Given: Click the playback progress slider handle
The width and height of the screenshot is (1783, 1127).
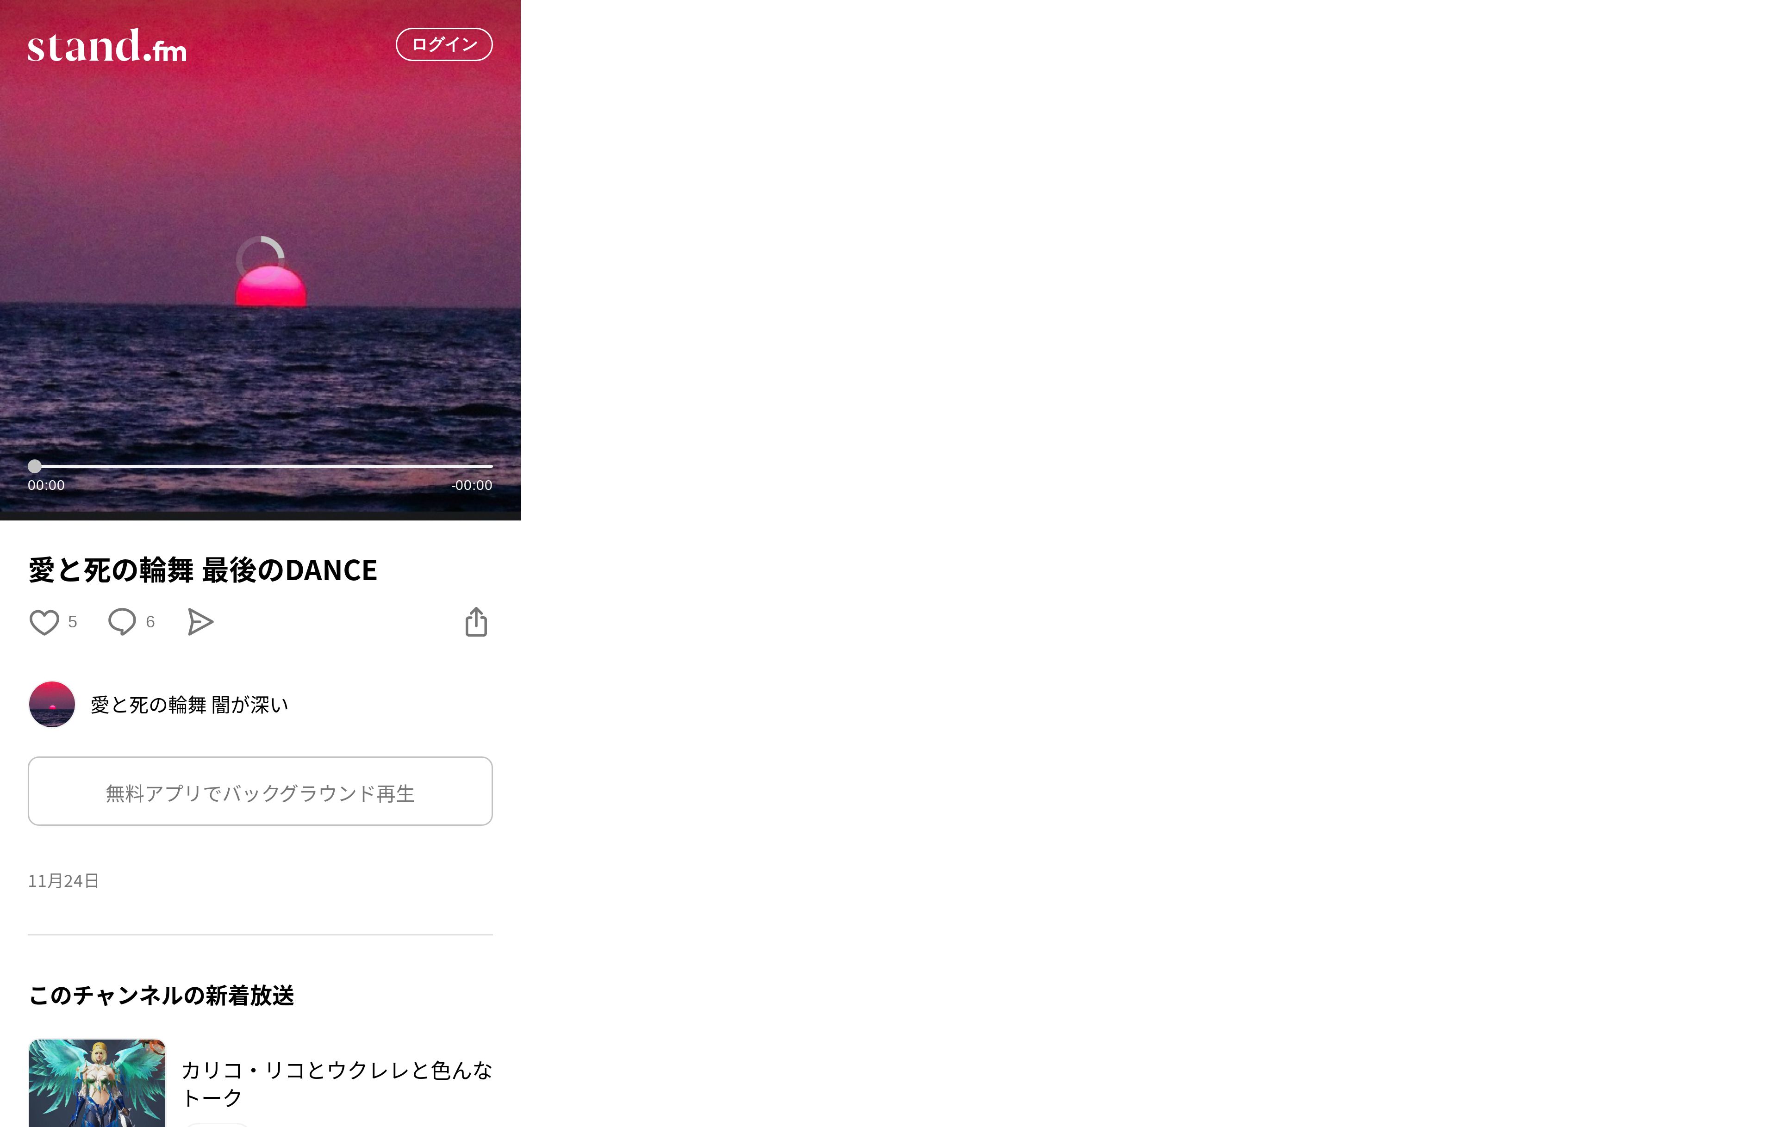Looking at the screenshot, I should point(35,466).
